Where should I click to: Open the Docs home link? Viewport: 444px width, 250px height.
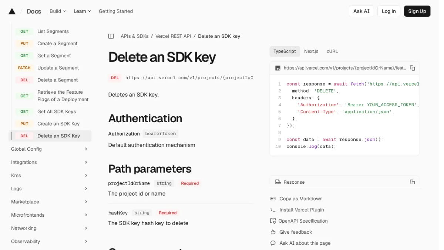34,11
